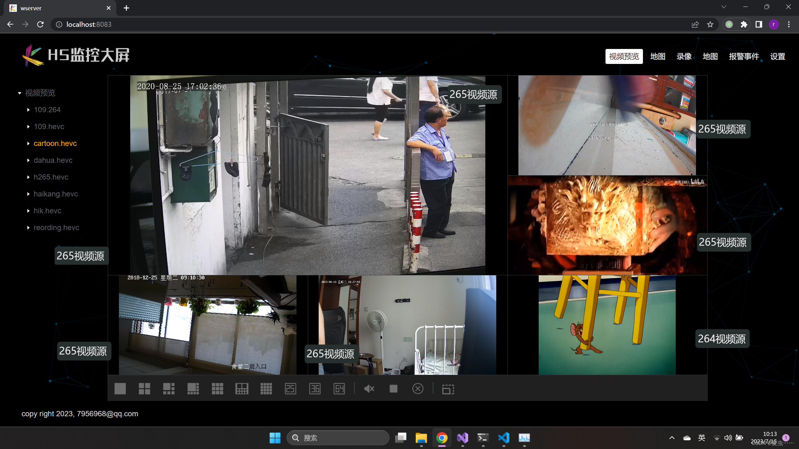
Task: Select the 36-window layout icon
Action: tap(315, 389)
